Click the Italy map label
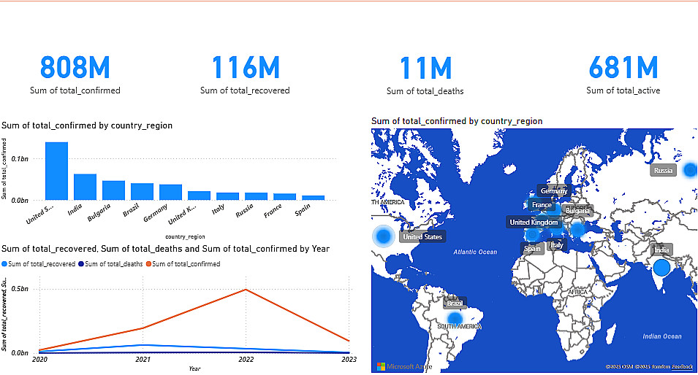The width and height of the screenshot is (698, 375). click(x=556, y=245)
